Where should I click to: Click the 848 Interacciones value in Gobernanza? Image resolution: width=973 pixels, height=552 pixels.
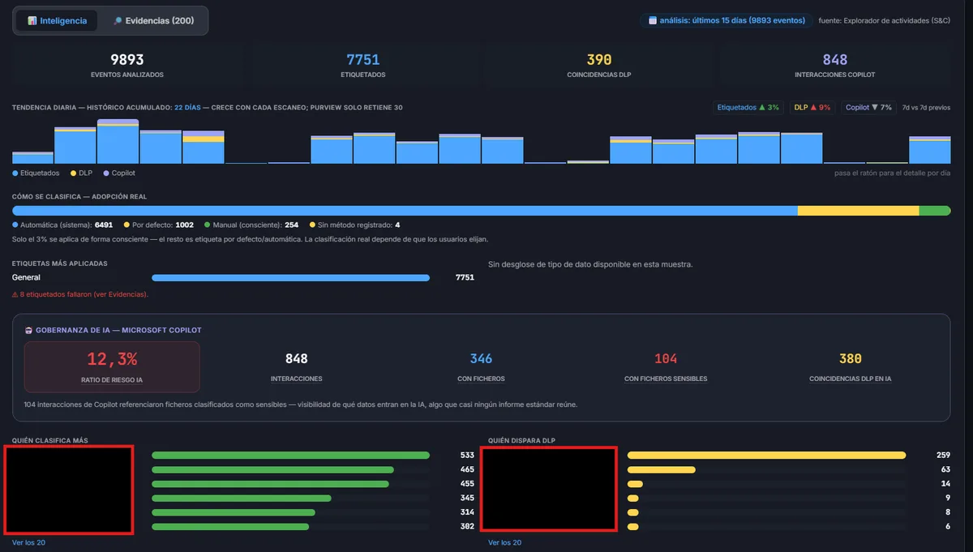pos(297,358)
